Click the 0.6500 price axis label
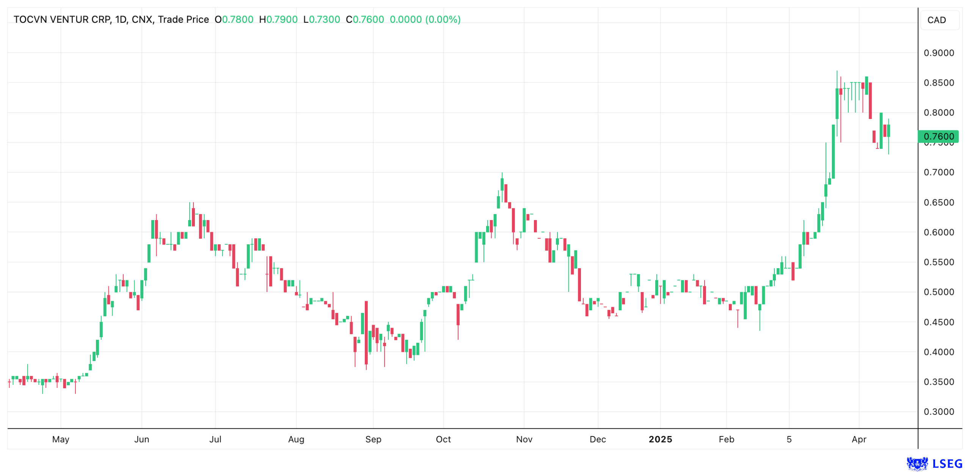The height and width of the screenshot is (472, 970). (x=938, y=202)
